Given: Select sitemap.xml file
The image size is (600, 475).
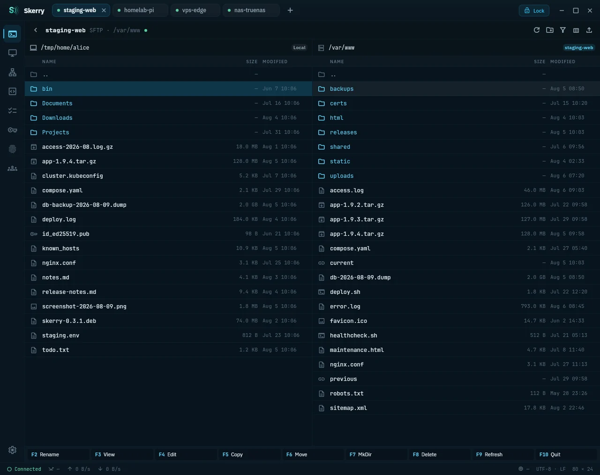Looking at the screenshot, I should [456, 408].
